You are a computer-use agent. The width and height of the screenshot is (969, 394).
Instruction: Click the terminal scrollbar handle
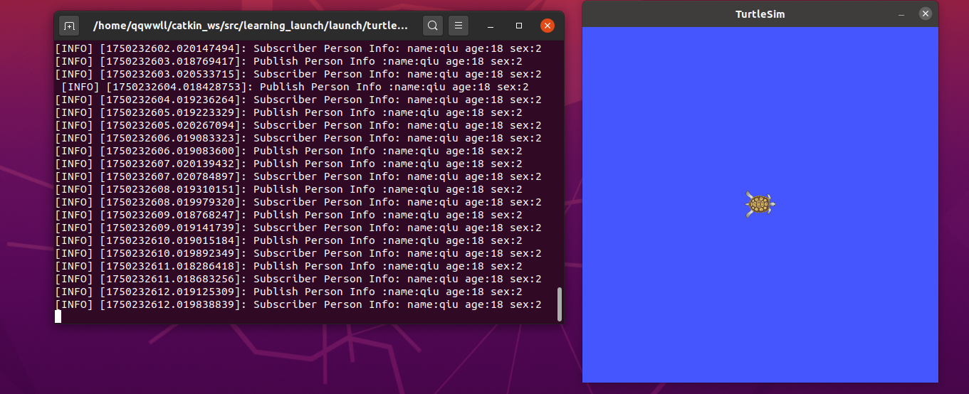(560, 304)
